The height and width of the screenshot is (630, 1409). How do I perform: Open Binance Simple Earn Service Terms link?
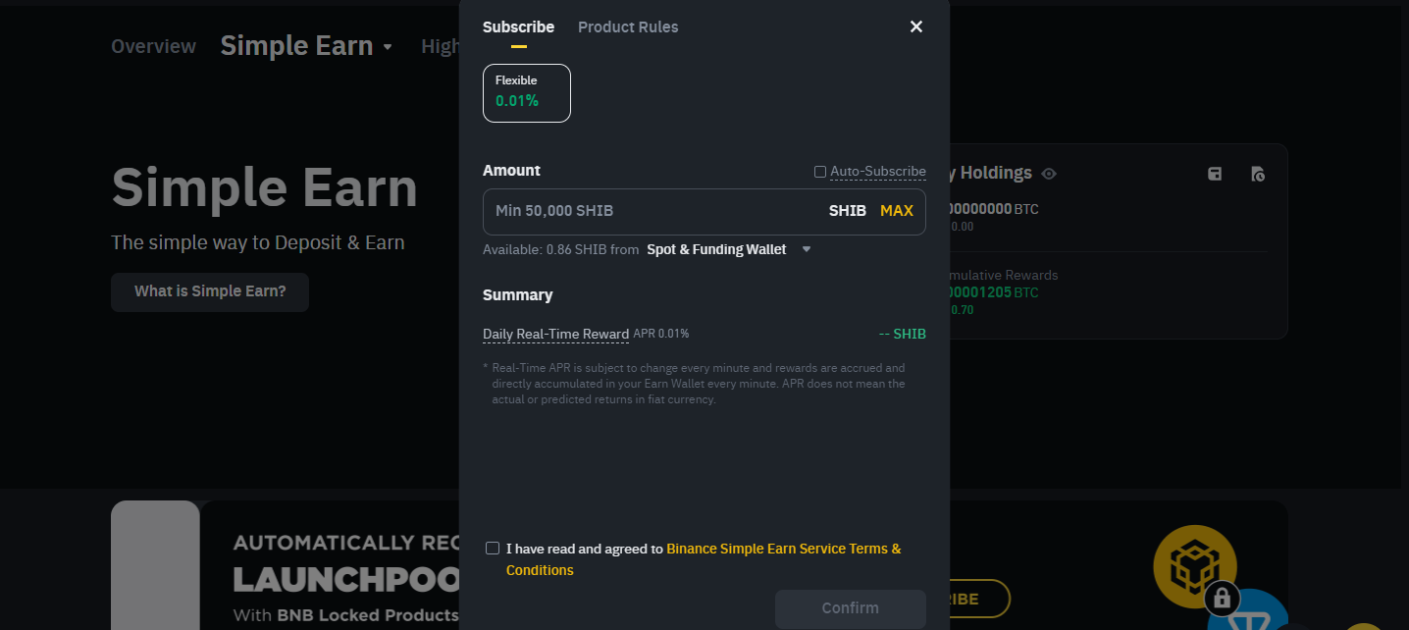coord(704,559)
